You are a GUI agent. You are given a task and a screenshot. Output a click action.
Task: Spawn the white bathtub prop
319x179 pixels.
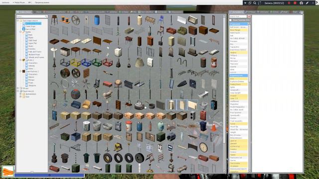coord(203,94)
